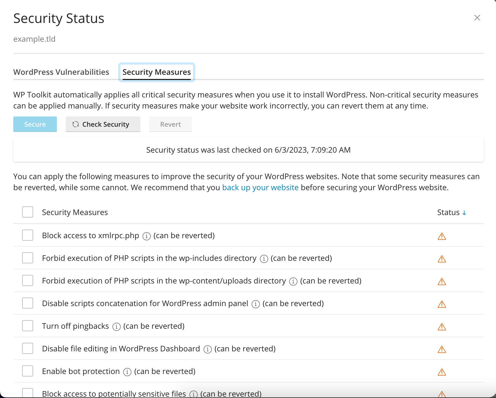Click warning icon for scripts concatenation row

click(442, 304)
